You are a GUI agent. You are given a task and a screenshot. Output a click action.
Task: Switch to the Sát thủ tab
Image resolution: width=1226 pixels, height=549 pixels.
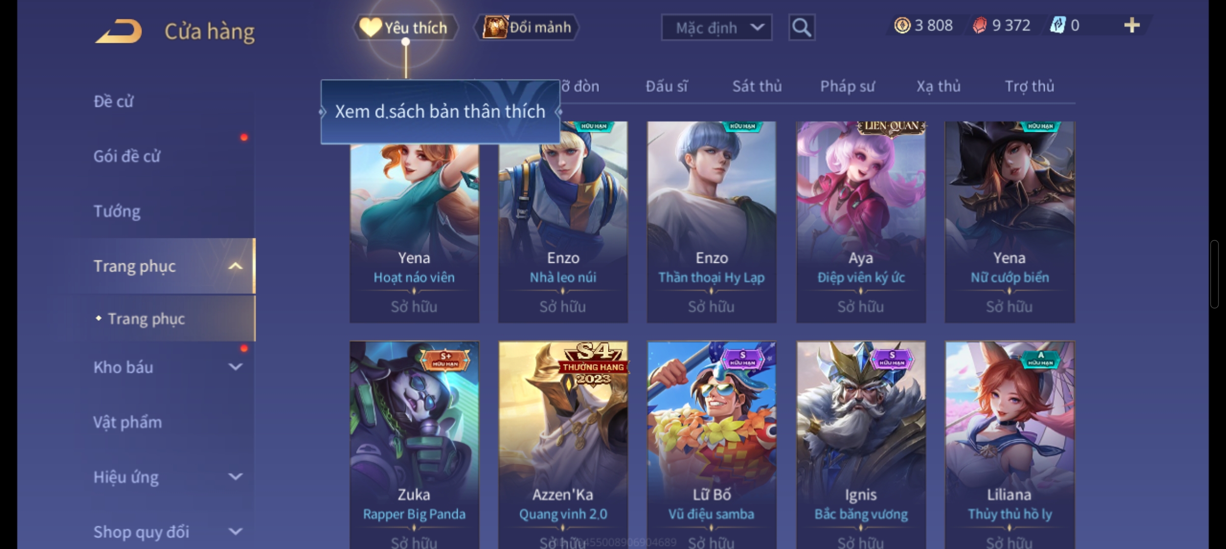757,86
